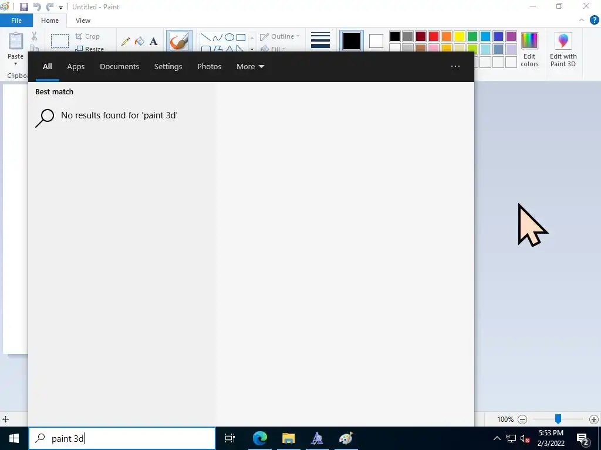Click the taskbar search box
This screenshot has height=450, width=601.
coord(122,438)
